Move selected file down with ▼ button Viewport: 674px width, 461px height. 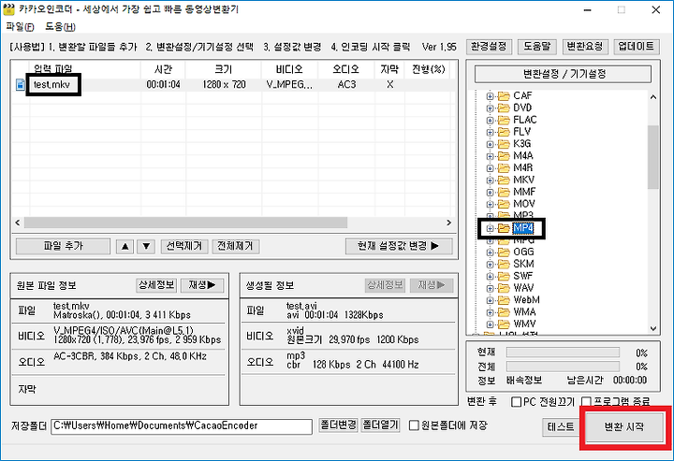pyautogui.click(x=146, y=246)
